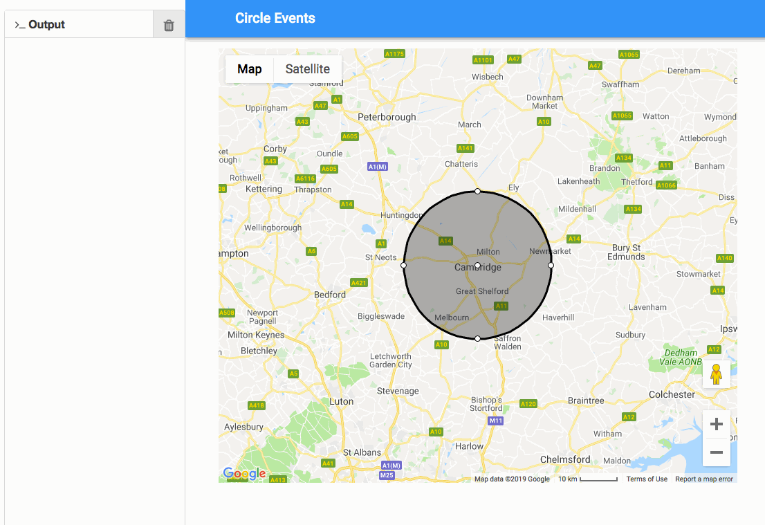Select the circle's left edge handle near St Neots
Screen dimensions: 765x525
(403, 266)
